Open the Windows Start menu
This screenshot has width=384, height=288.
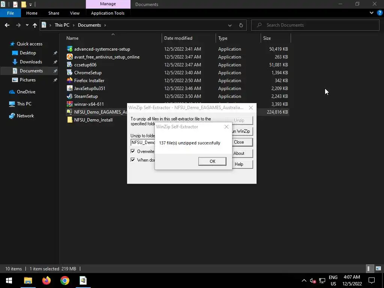click(9, 280)
